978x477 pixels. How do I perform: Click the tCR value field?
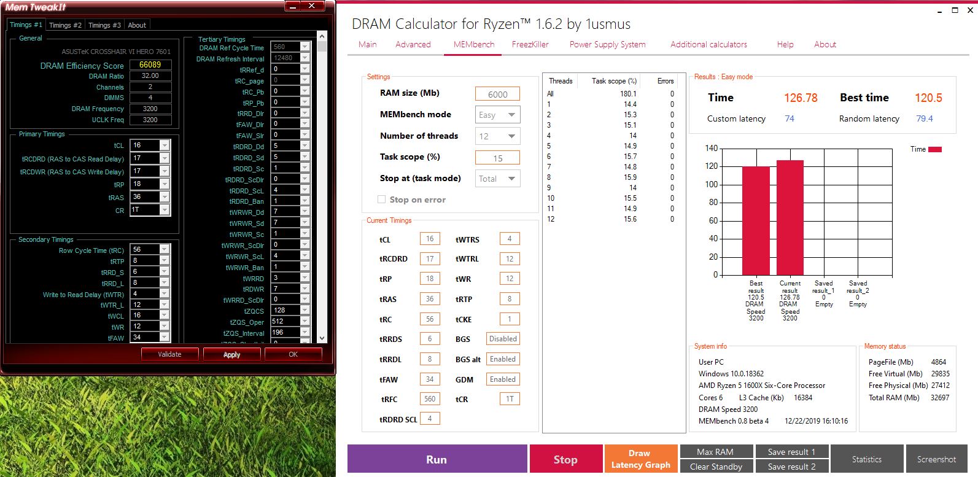coord(510,399)
